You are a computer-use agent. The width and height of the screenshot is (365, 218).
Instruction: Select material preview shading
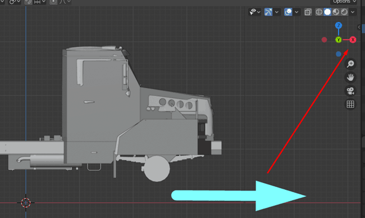(x=336, y=12)
